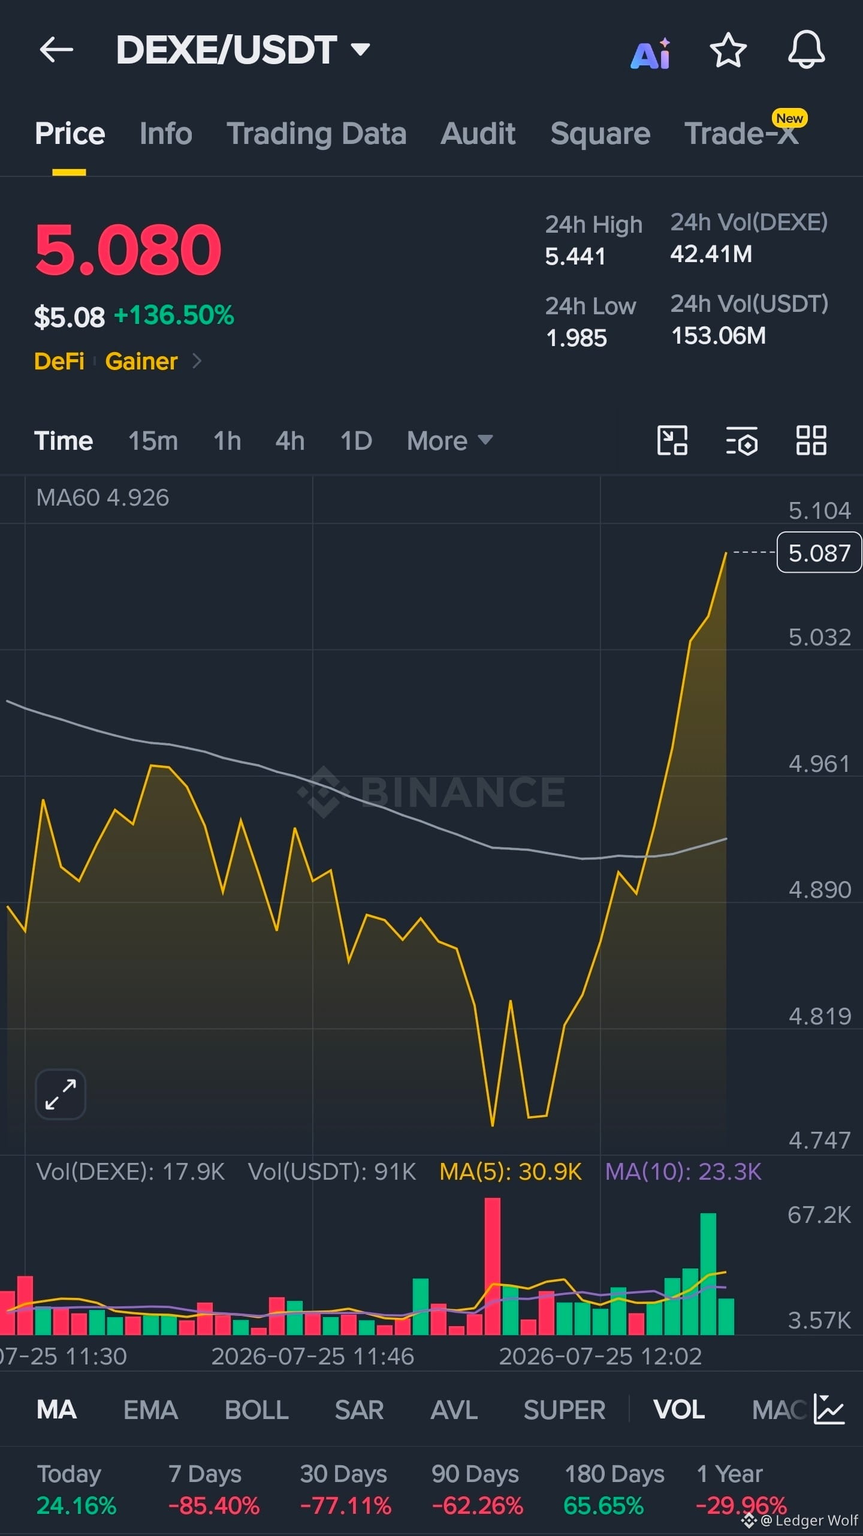
Task: Expand chart to fullscreen
Action: (61, 1094)
